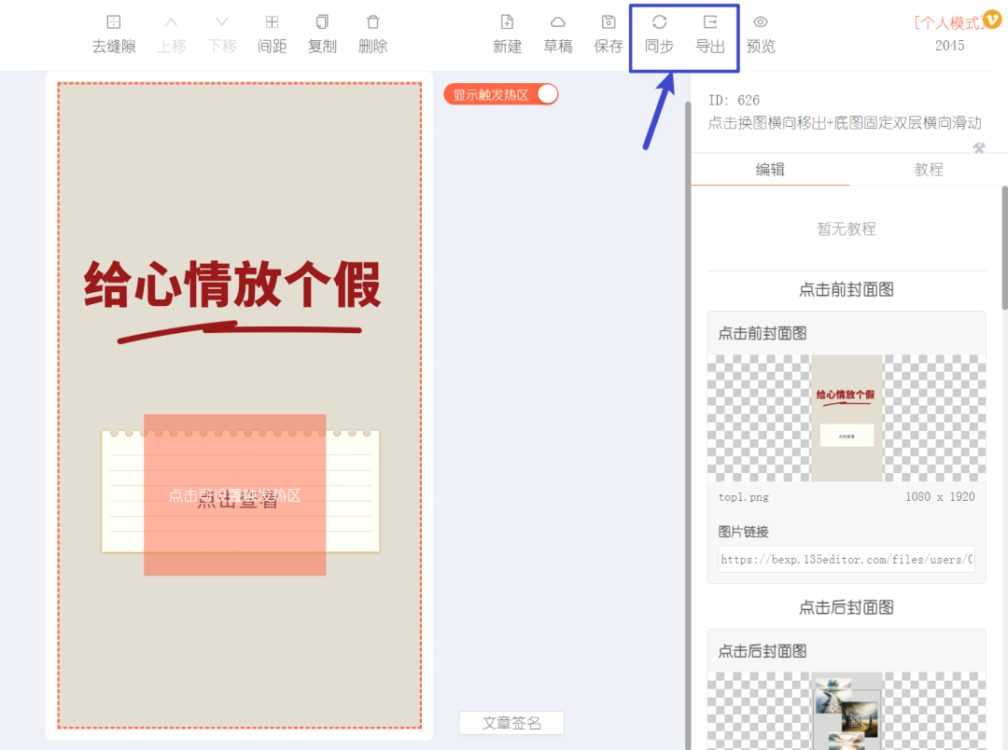Click the template ID: 626 text
Screen dimensions: 1008x750
pos(735,100)
